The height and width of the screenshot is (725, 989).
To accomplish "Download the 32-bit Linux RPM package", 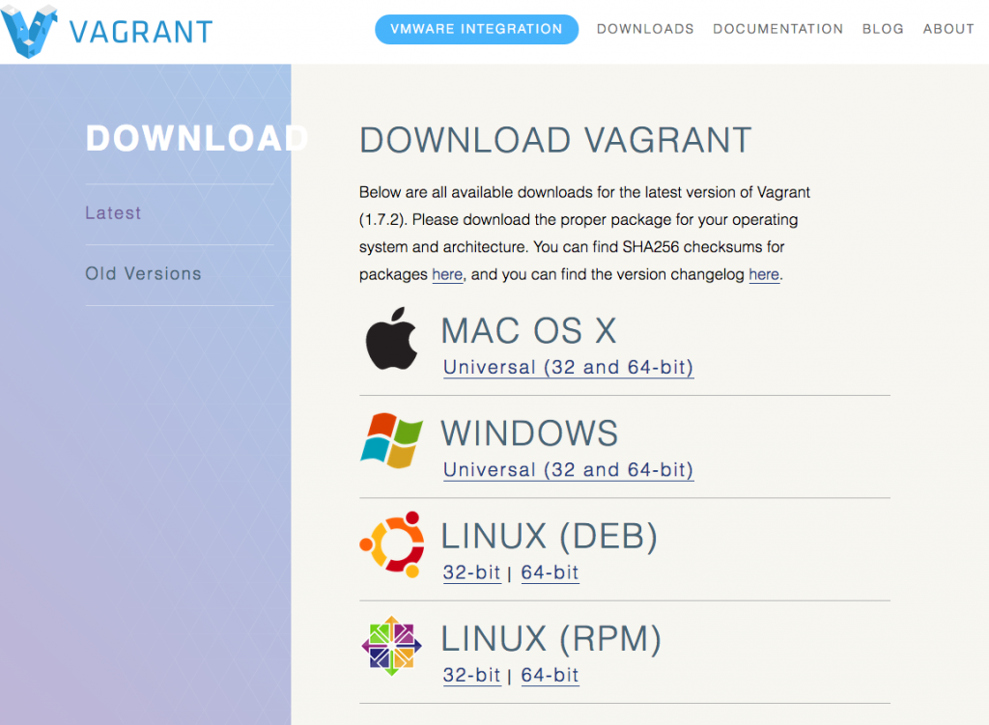I will 471,676.
